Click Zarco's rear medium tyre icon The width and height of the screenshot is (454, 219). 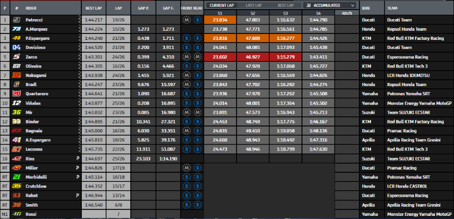click(x=197, y=57)
